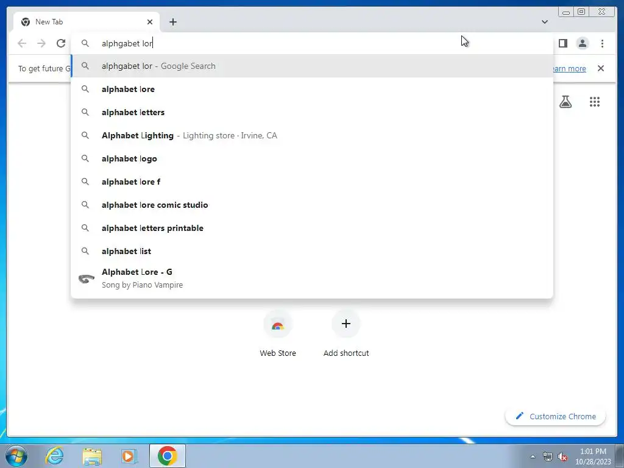Open the Windows Start menu
This screenshot has height=468, width=624.
(16, 456)
